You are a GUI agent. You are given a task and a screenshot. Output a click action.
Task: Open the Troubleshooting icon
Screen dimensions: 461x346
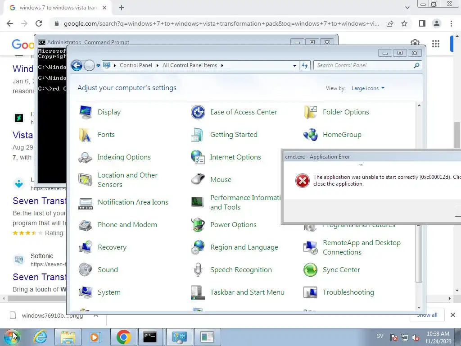(311, 292)
